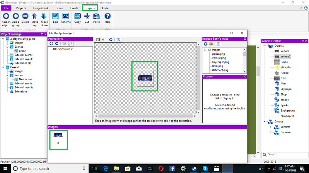Screen dimensions: 309x173
Task: Remove animation with the minus icon
Action: (57, 44)
